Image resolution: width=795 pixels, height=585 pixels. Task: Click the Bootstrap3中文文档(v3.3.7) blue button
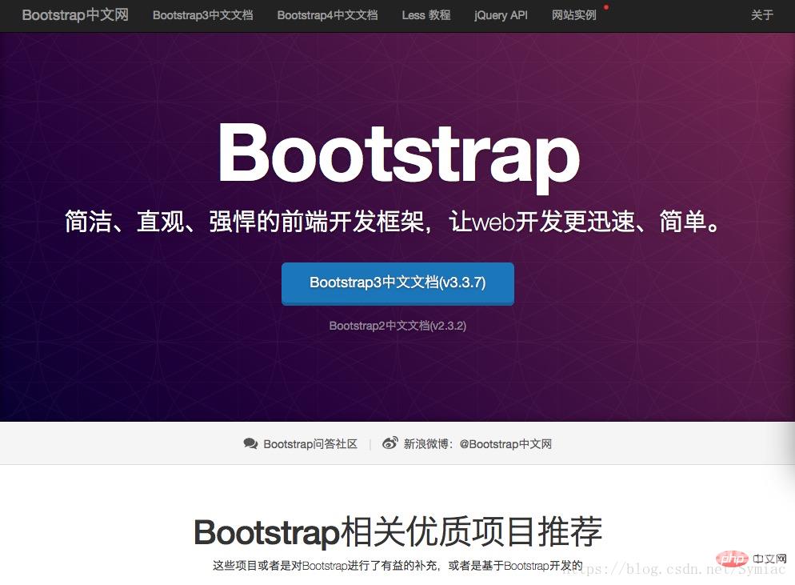pyautogui.click(x=397, y=283)
